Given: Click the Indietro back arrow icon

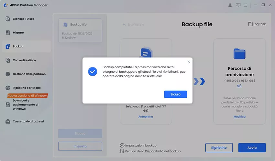Looking at the screenshot, I should tap(124, 25).
